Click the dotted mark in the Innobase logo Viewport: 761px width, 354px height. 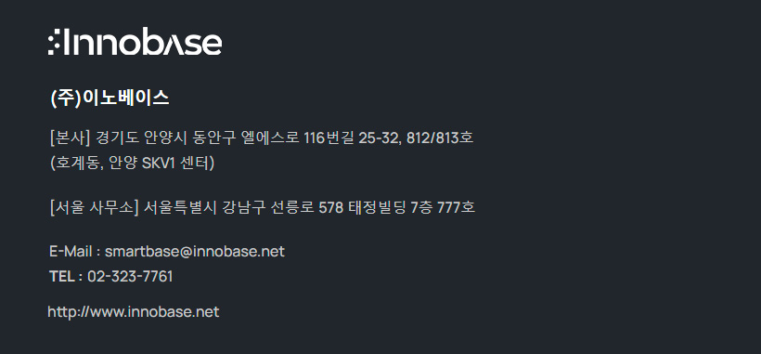54,42
